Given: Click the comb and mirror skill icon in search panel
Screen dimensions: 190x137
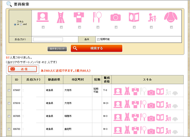Looking at the screenshot, I should [x=97, y=17].
